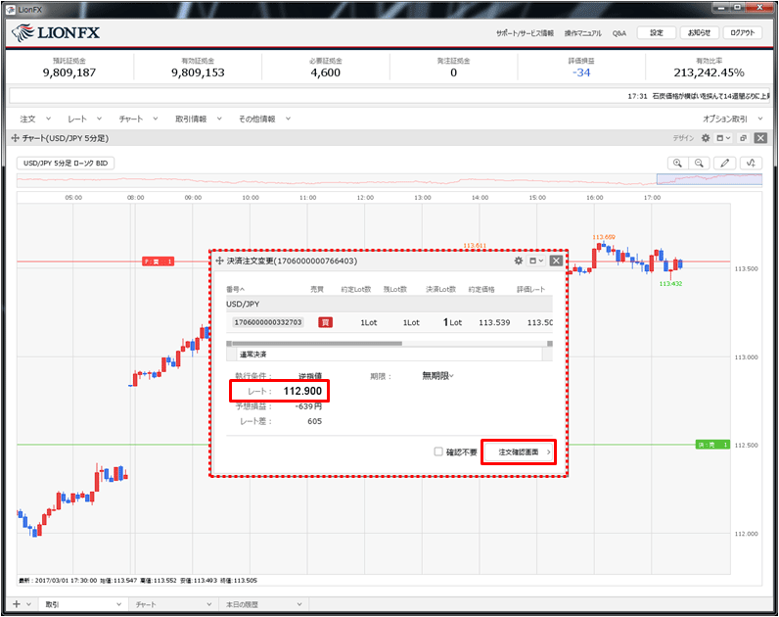Open the 操作マニュアル link

tap(582, 33)
